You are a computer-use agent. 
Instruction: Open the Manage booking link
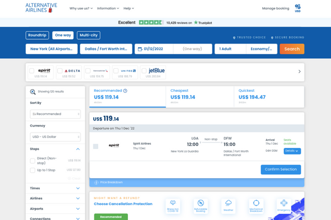[x=275, y=8]
